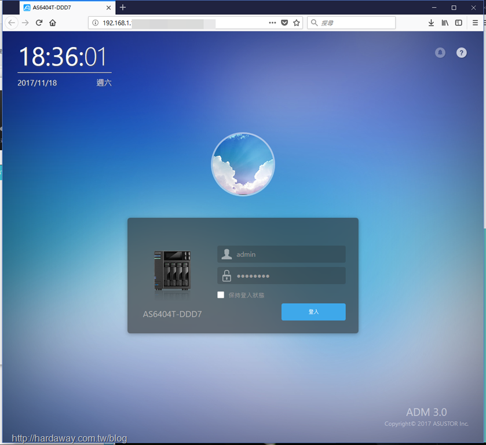Save the page to Pocket
The height and width of the screenshot is (445, 486).
[284, 23]
